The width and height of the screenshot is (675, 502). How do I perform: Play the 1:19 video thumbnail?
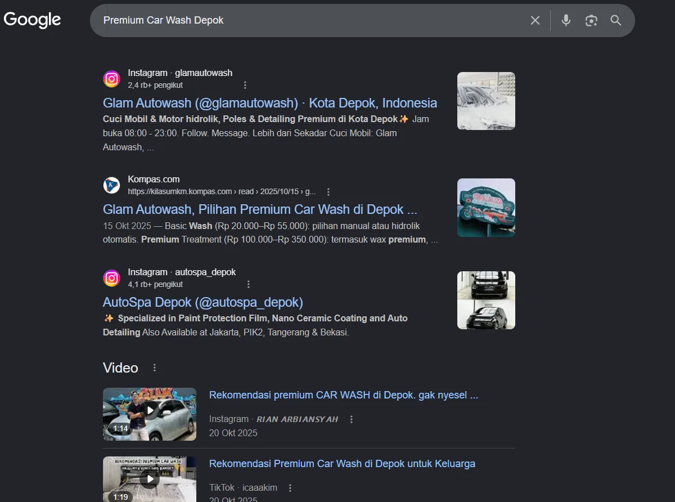tap(150, 479)
